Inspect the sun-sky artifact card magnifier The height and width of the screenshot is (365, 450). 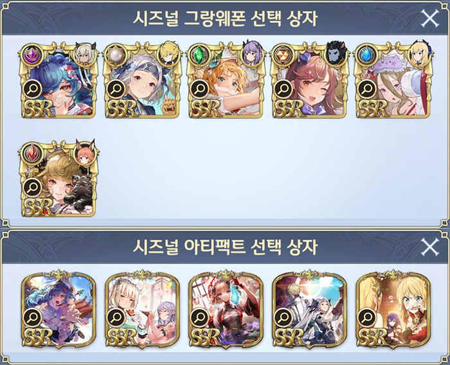283,317
